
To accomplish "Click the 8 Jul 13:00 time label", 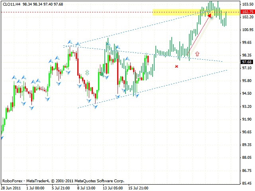I will (87, 187).
